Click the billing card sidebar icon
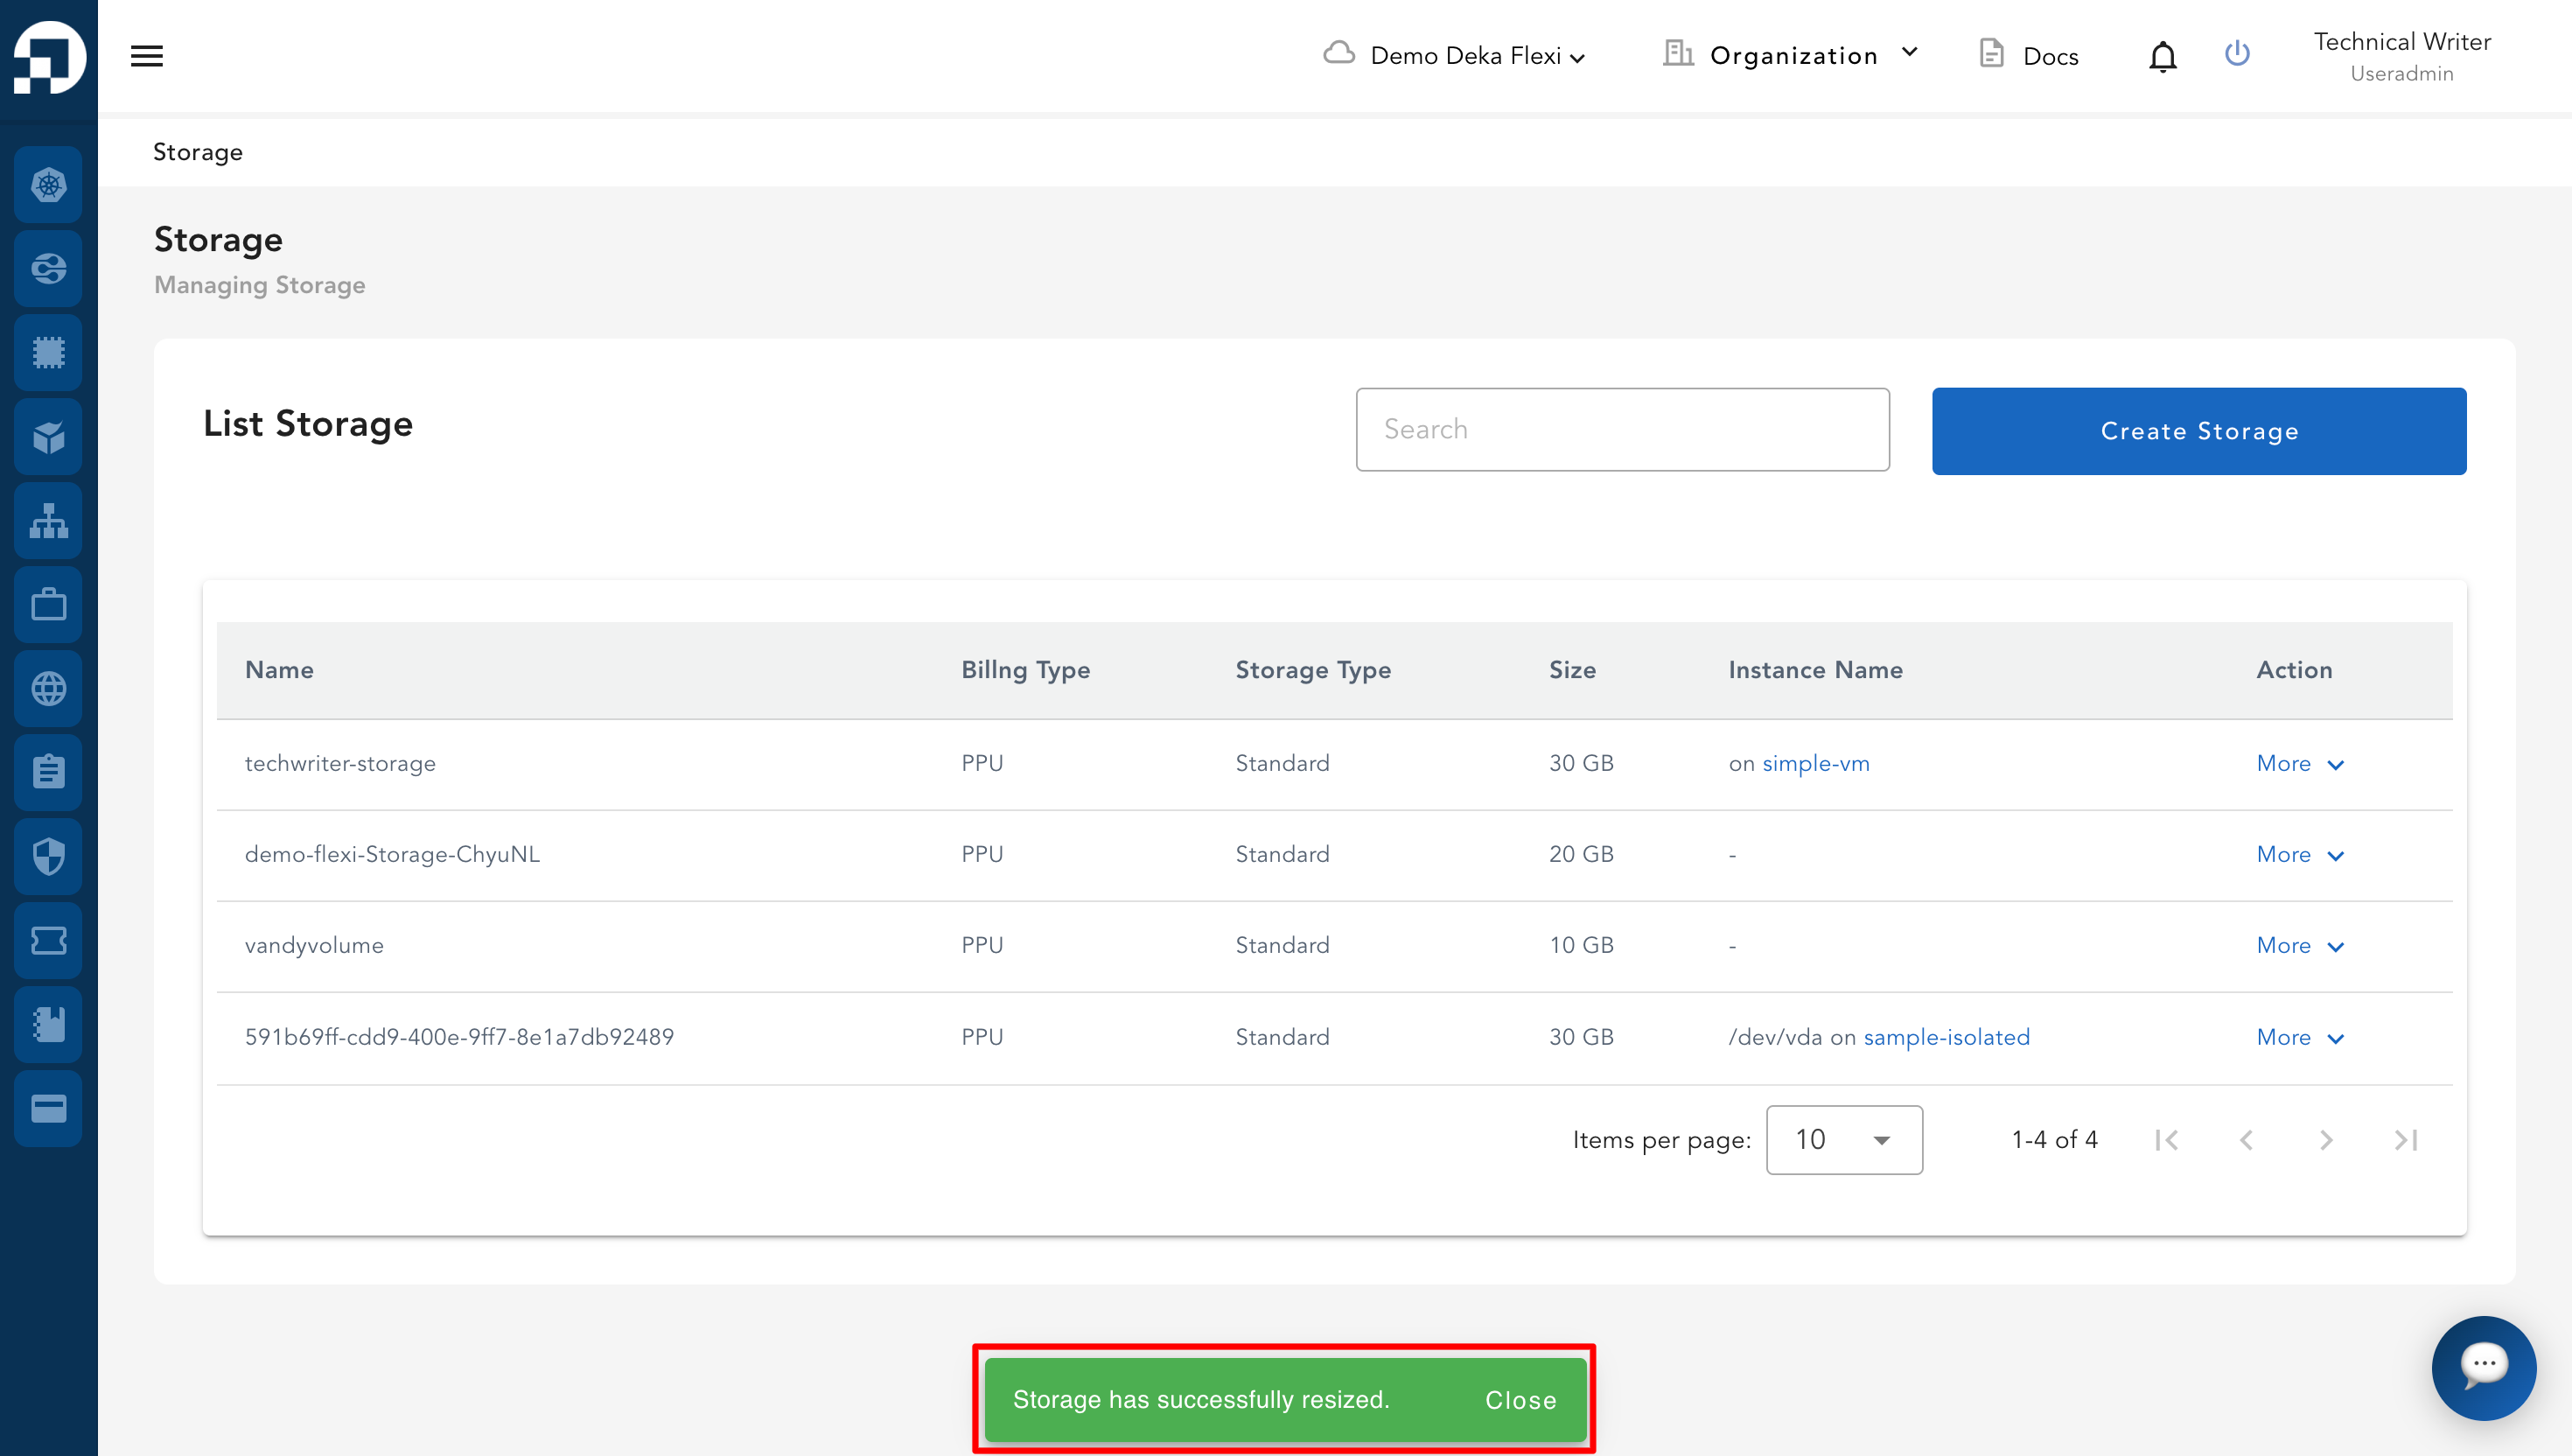The image size is (2572, 1456). point(48,1108)
